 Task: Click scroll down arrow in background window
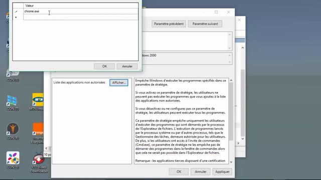243,139
